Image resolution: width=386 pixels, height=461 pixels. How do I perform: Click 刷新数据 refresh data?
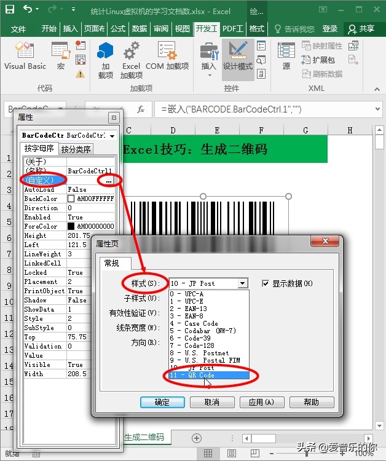click(x=321, y=74)
